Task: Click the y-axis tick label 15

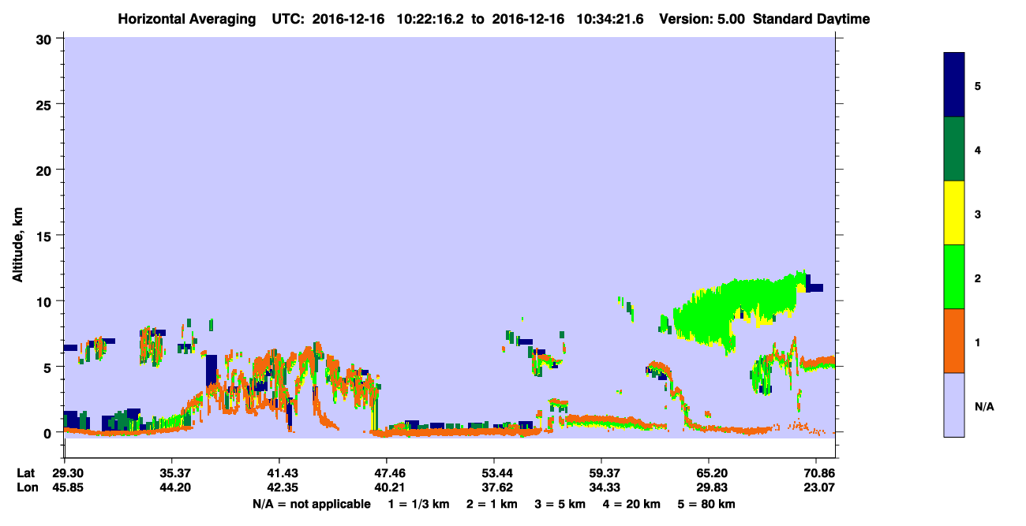Action: tap(46, 236)
